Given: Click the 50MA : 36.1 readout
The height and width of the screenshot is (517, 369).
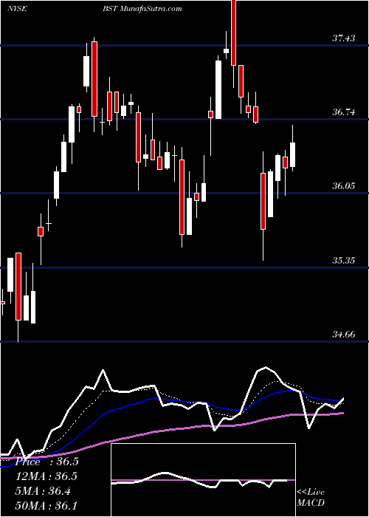Looking at the screenshot, I should click(46, 505).
